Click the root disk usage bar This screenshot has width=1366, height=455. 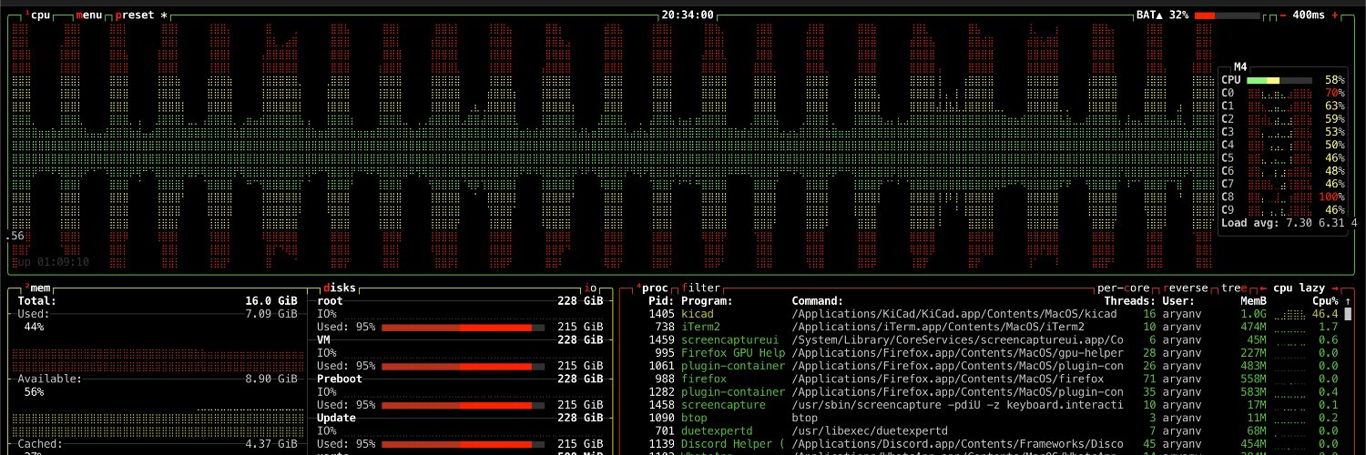coord(464,327)
